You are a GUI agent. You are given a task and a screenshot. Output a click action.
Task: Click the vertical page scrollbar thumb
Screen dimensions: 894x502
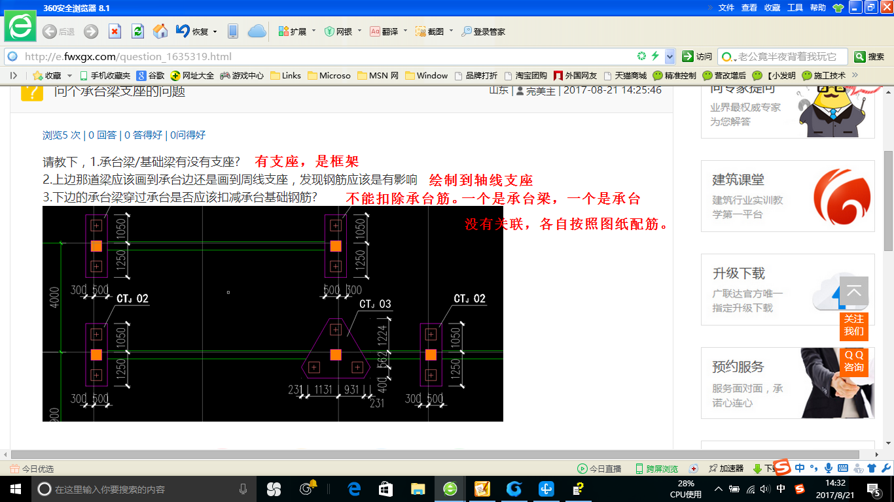coord(888,201)
